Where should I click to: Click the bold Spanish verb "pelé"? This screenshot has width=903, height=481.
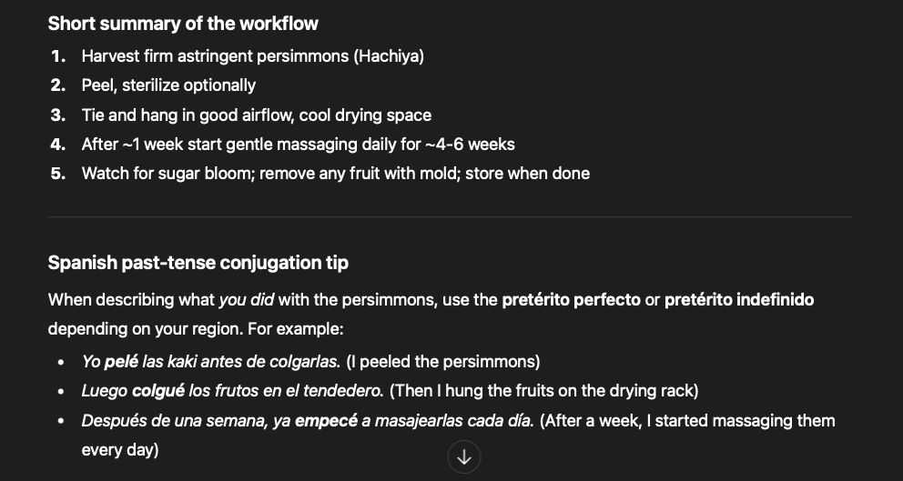pyautogui.click(x=122, y=362)
